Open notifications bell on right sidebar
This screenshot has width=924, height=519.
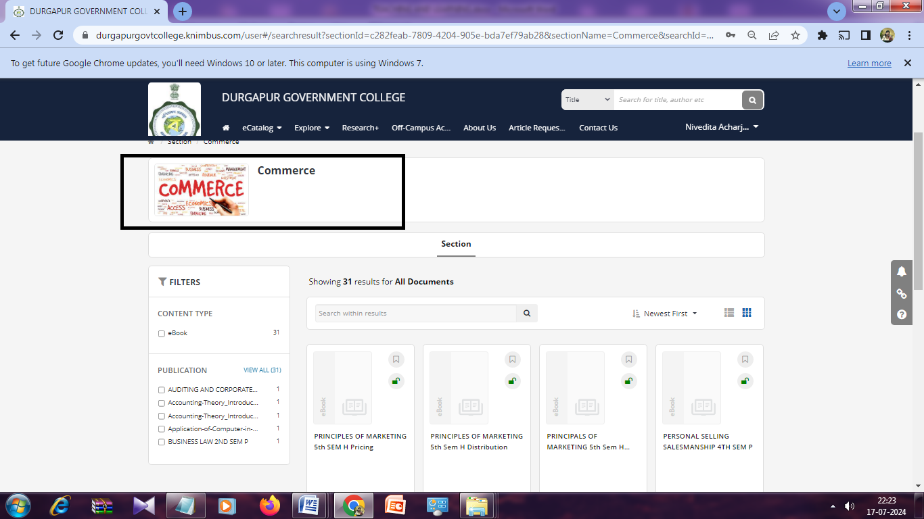901,272
